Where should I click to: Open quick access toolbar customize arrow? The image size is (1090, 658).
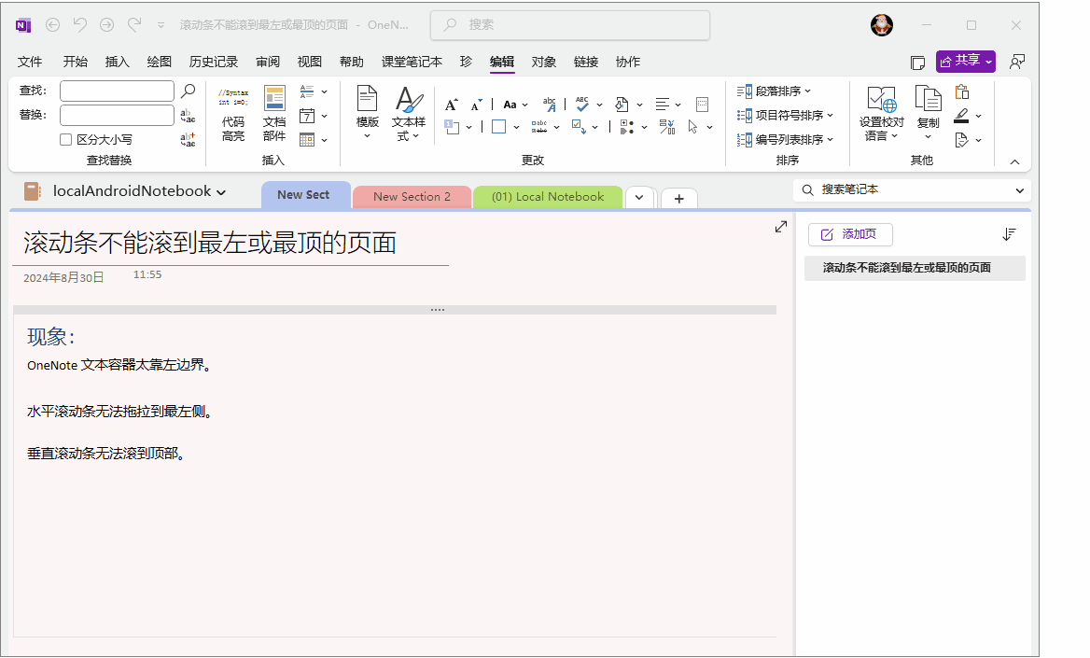coord(161,25)
